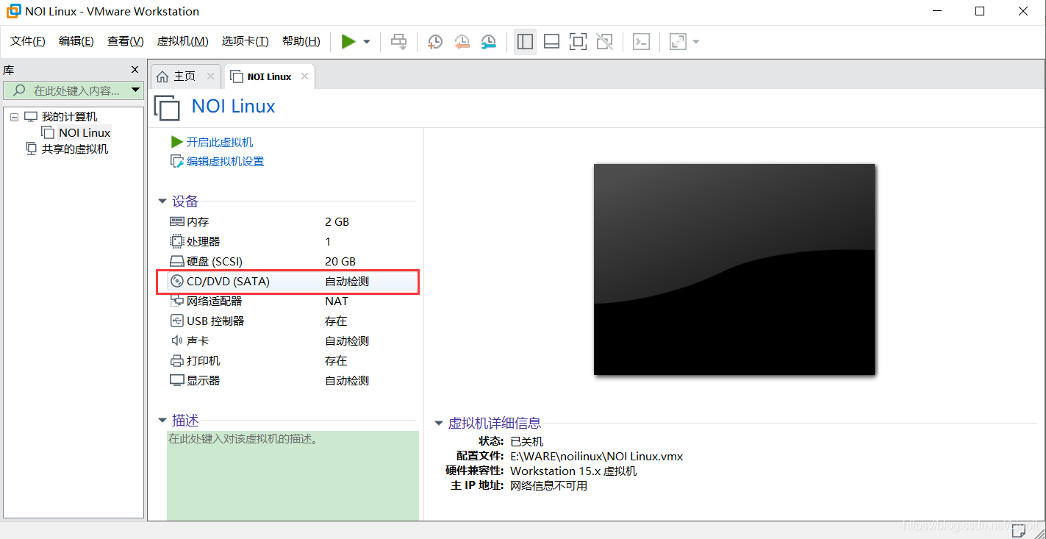Select 我的计算机 in the library tree
1046x539 pixels.
click(69, 117)
